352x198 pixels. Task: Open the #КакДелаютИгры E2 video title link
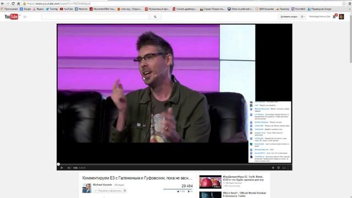(x=243, y=178)
